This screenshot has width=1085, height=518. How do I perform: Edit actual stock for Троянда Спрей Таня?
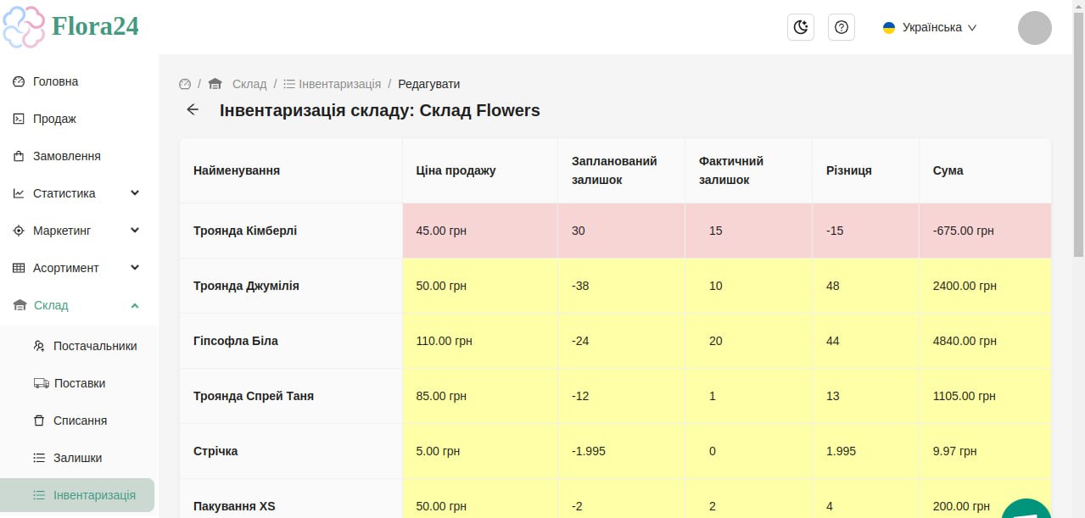point(747,396)
